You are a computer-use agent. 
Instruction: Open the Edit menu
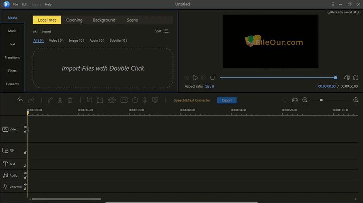pos(25,4)
